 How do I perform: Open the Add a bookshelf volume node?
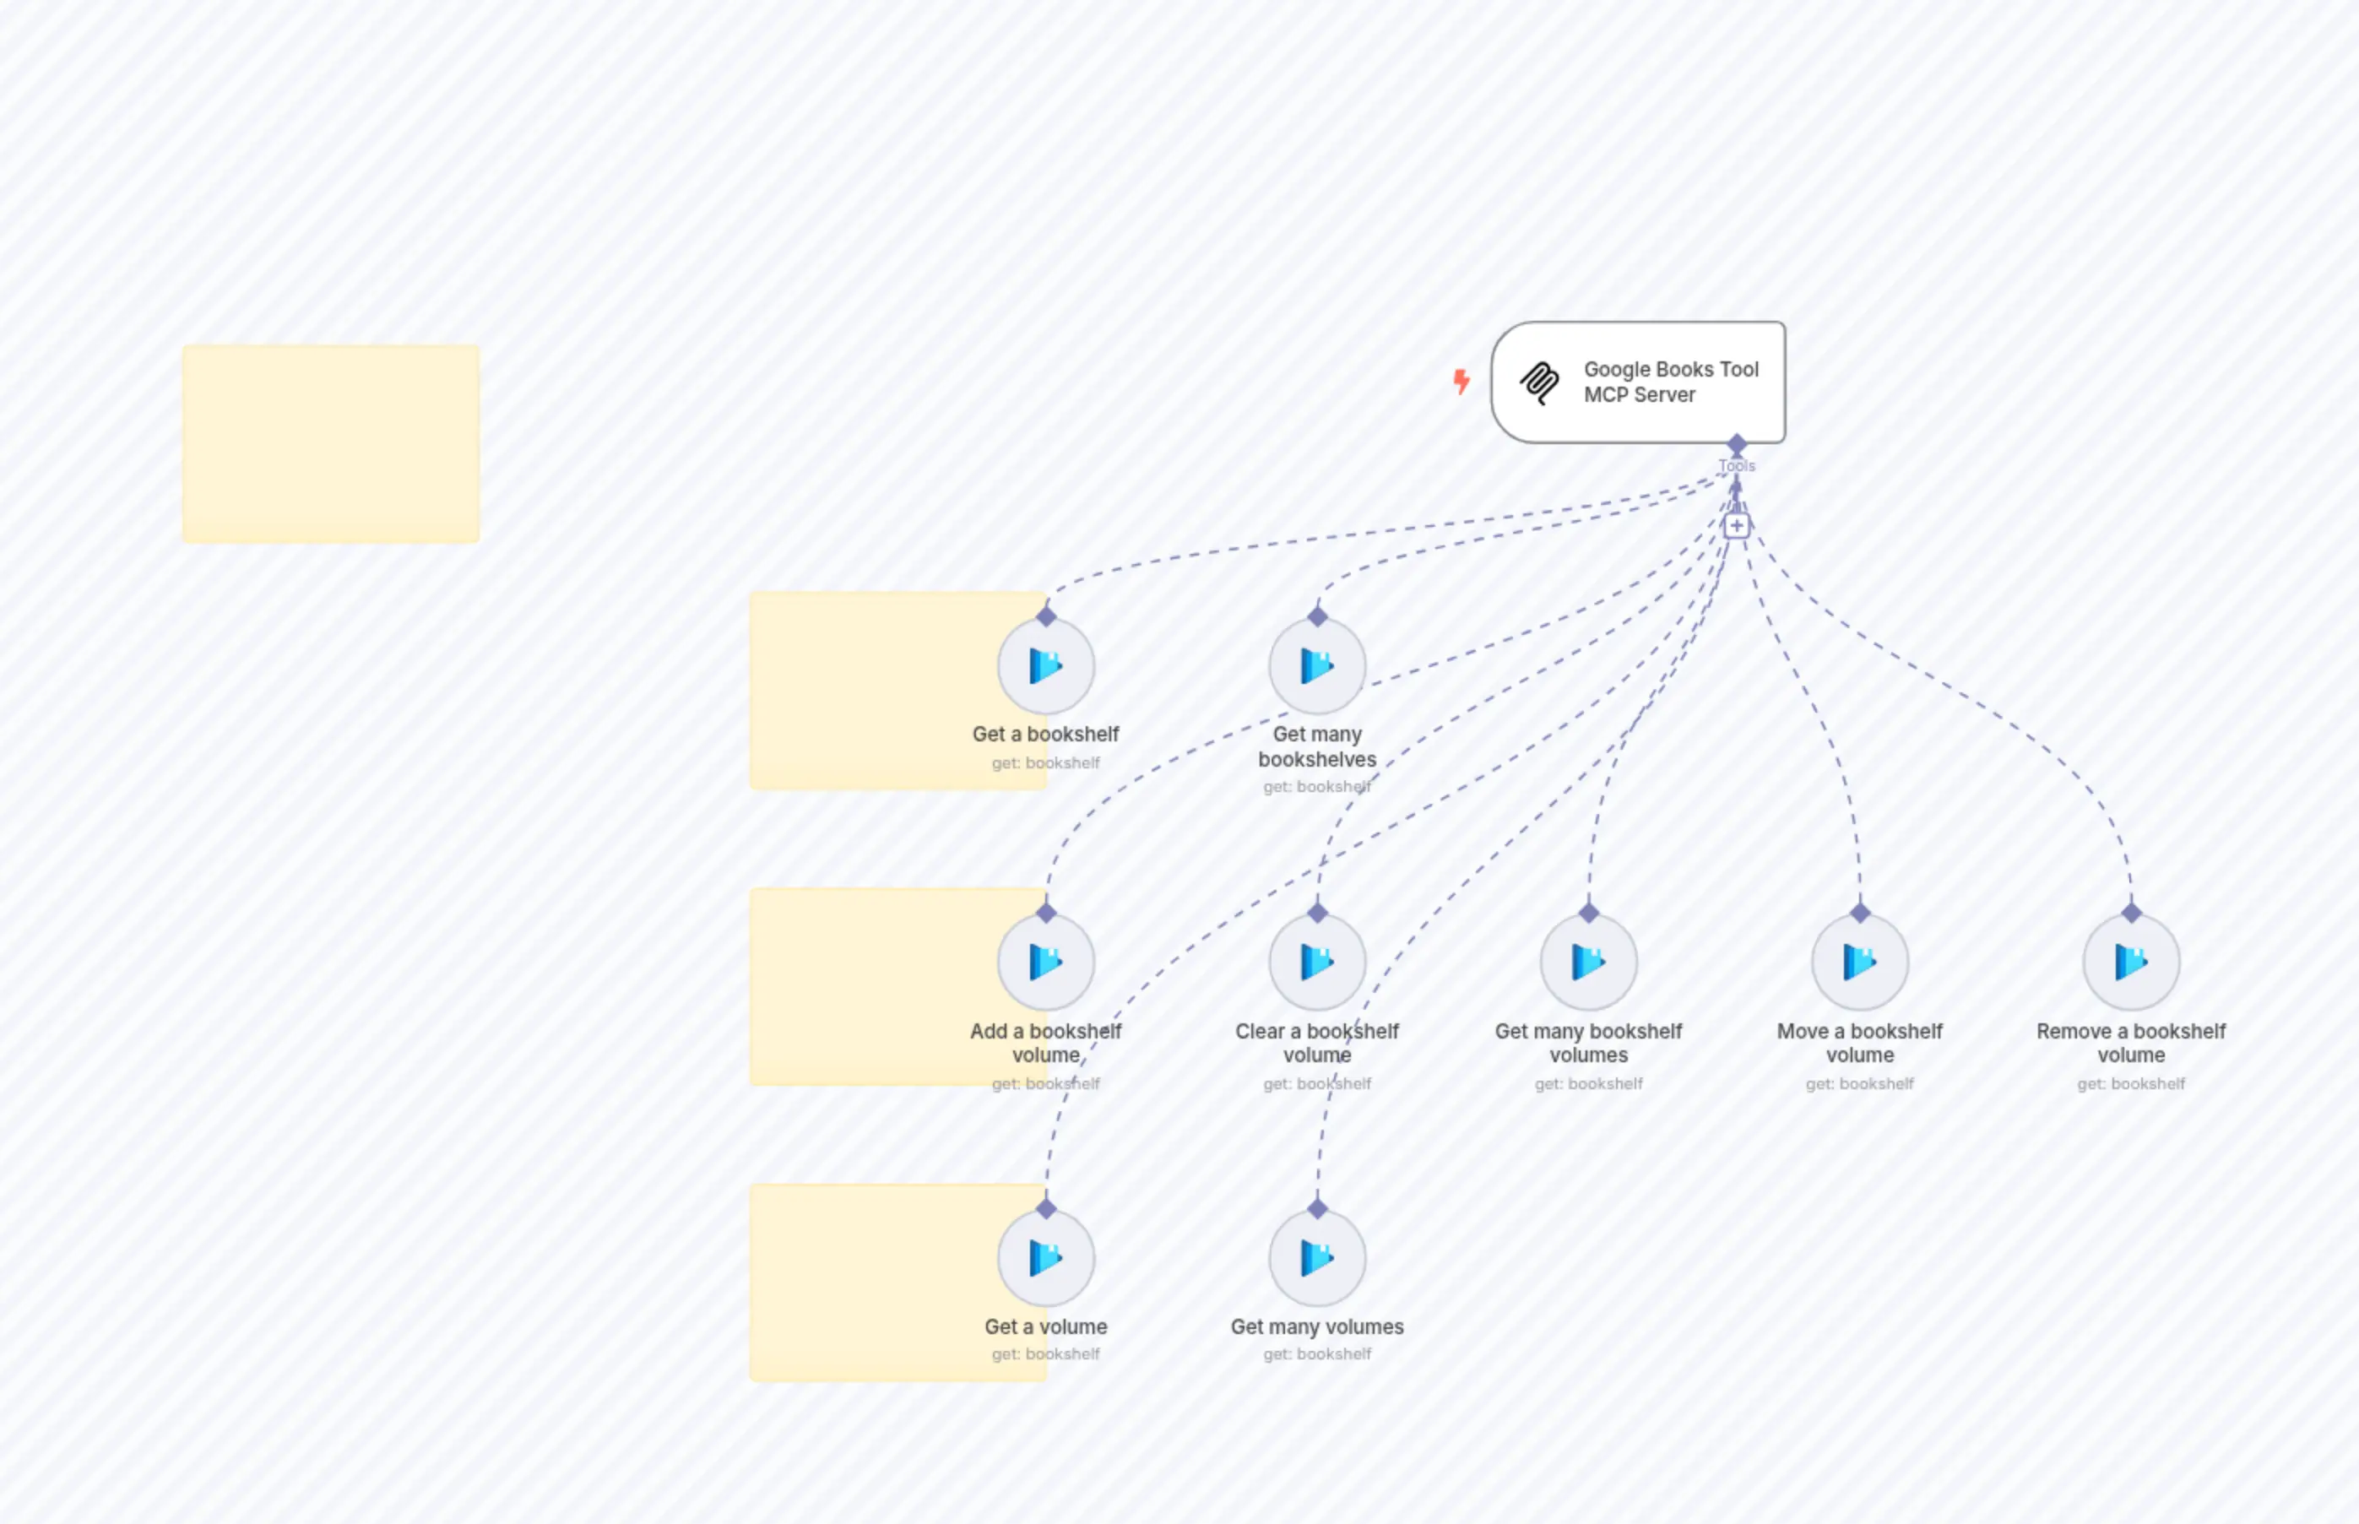pos(1047,961)
